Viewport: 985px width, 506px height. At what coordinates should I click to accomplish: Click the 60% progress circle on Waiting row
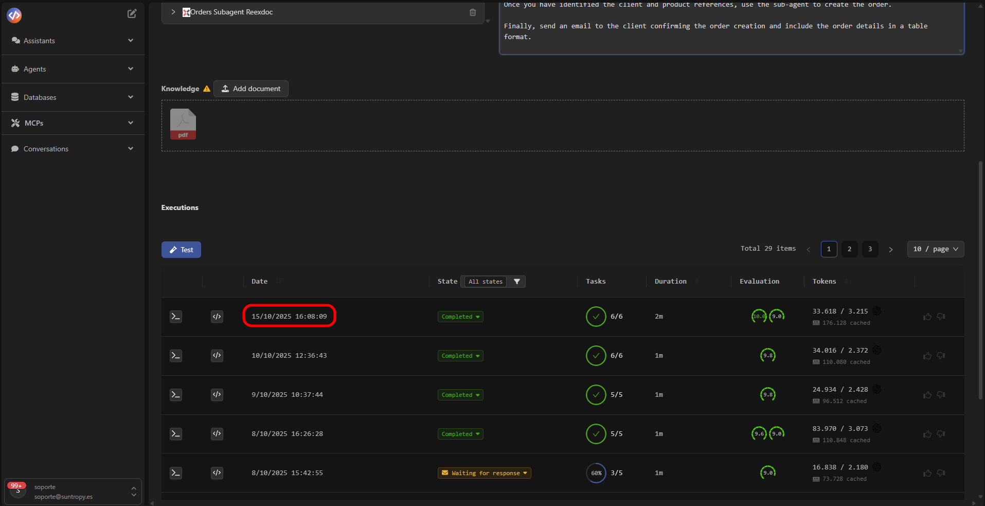point(596,473)
